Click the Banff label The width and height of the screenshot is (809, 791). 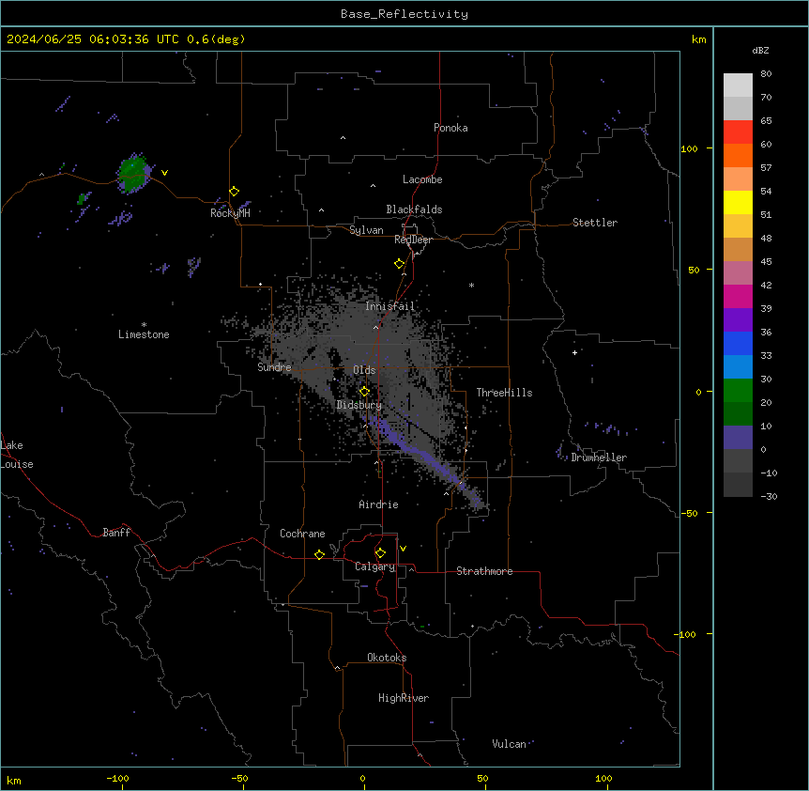pos(116,533)
